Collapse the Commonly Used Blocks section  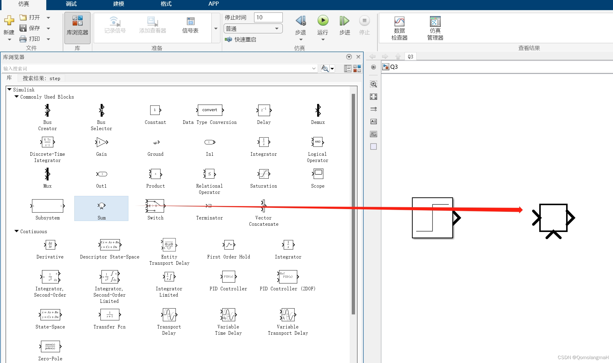click(x=17, y=97)
